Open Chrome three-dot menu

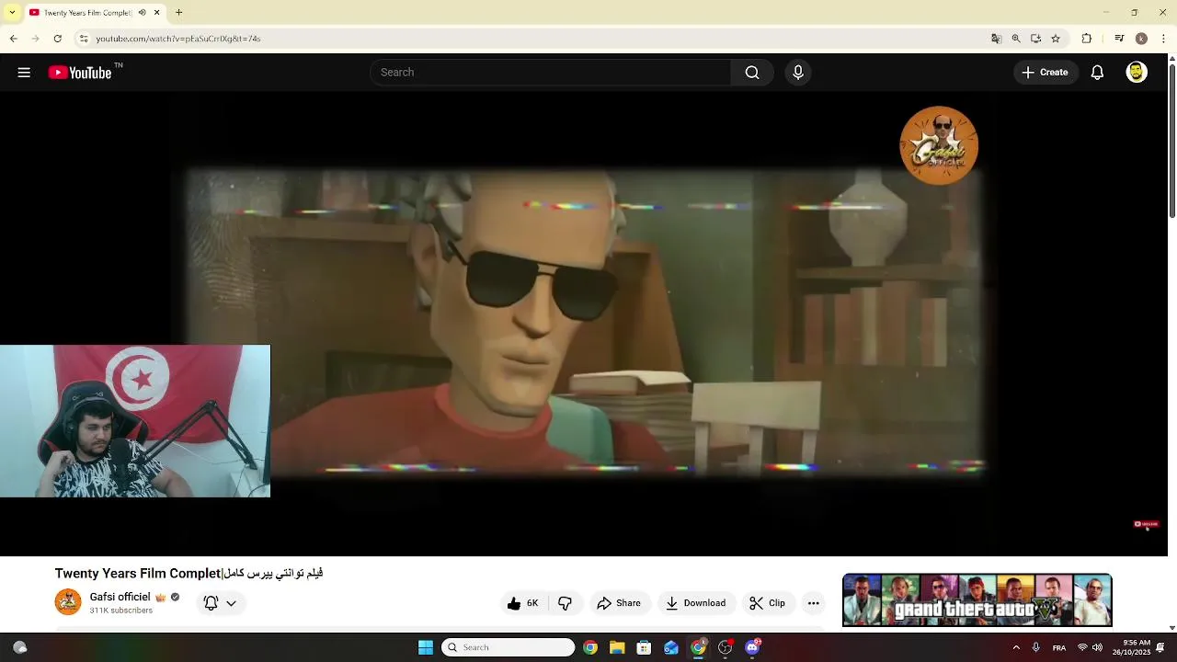coord(1164,39)
